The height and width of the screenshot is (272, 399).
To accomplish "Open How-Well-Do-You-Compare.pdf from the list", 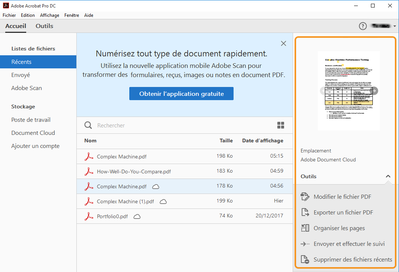I will (134, 171).
